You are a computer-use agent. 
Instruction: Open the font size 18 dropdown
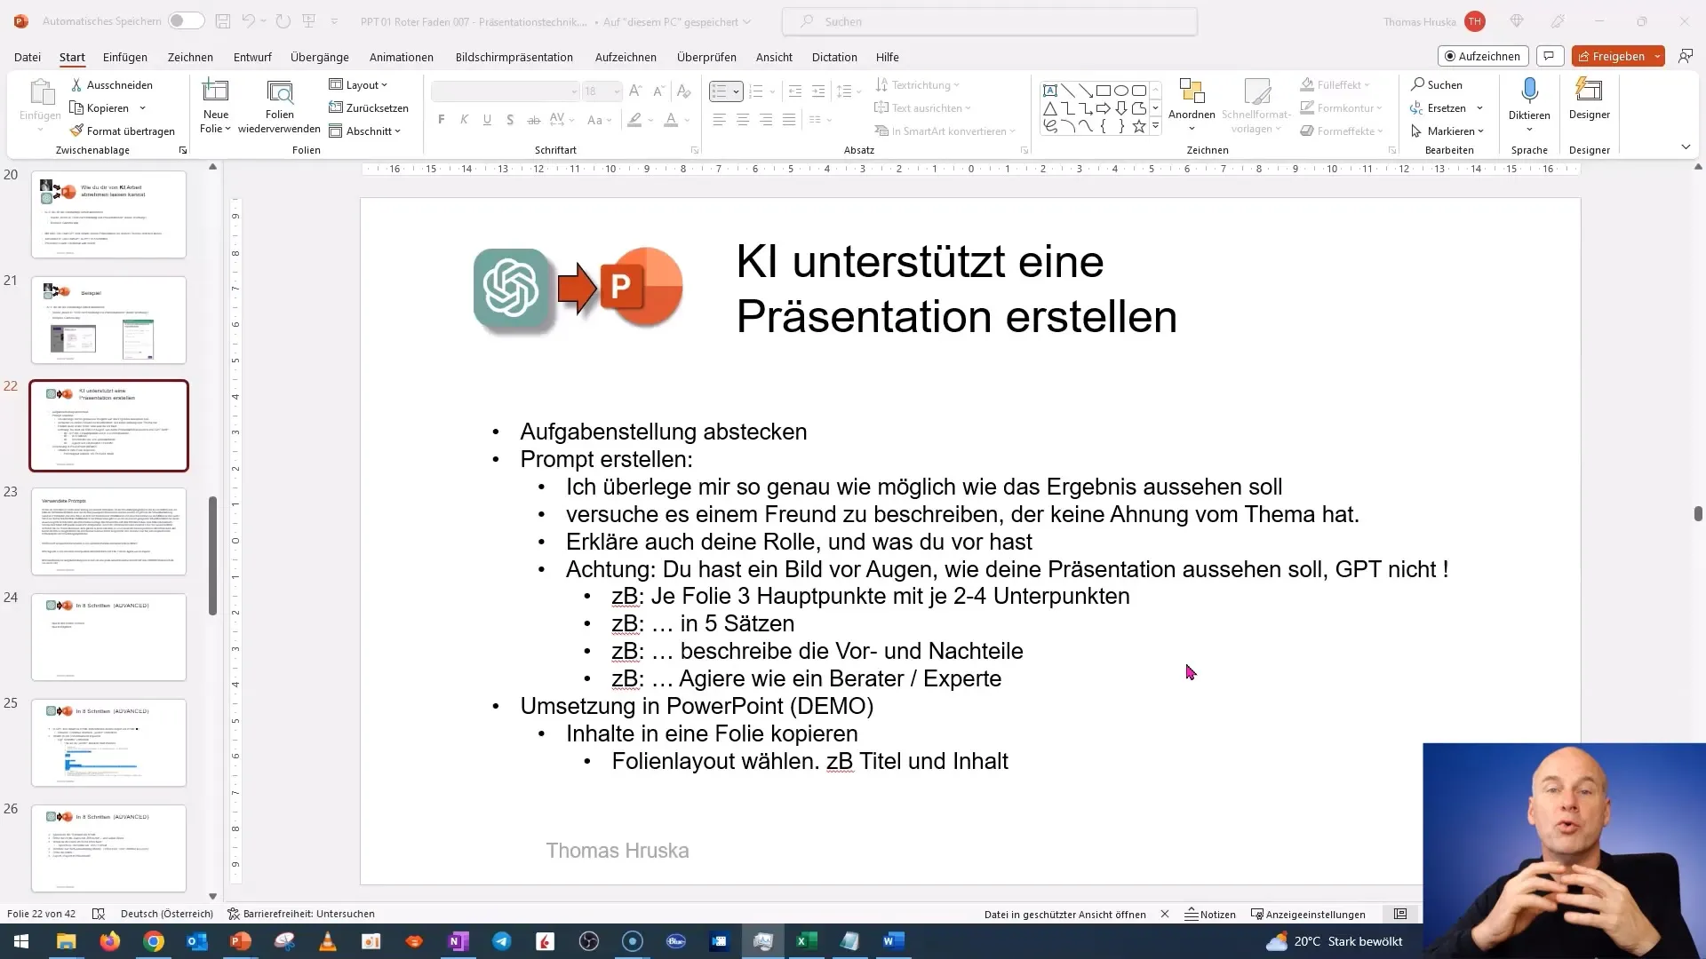click(x=617, y=91)
